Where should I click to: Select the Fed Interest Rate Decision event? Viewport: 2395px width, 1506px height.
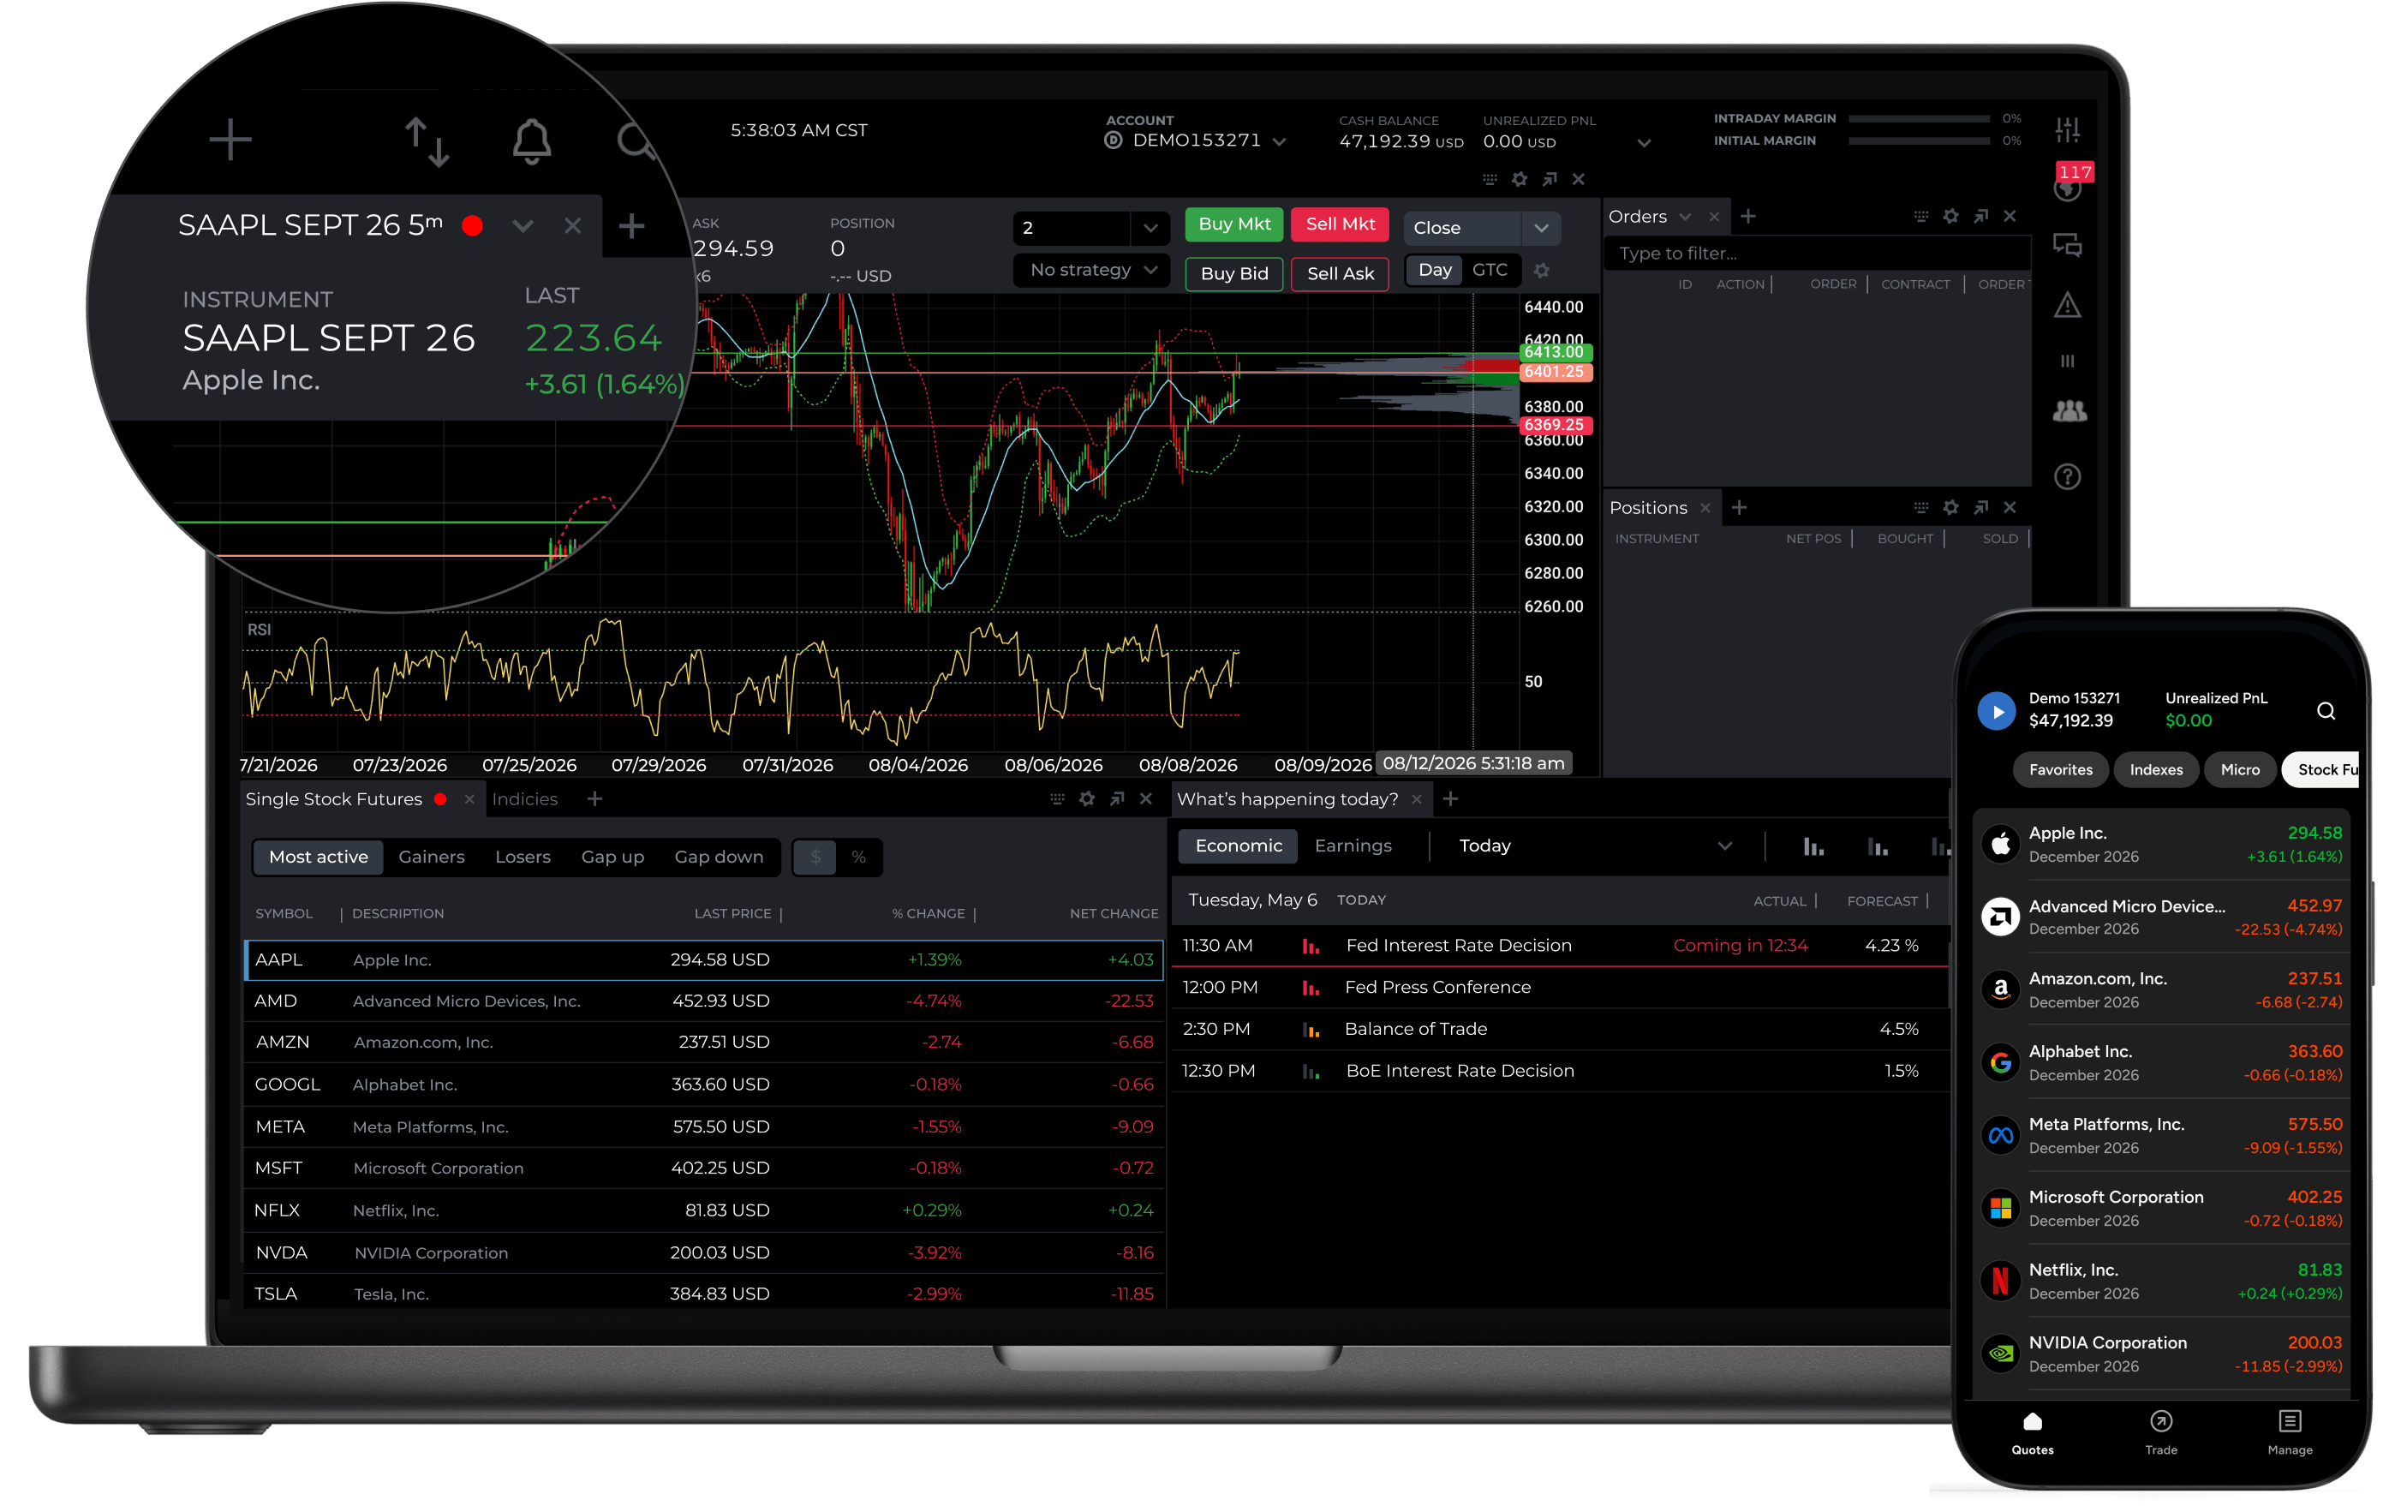tap(1560, 946)
